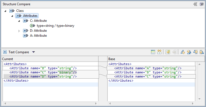Screen dimensions: 206x107
Task: Go to next difference
Action: pos(183,52)
